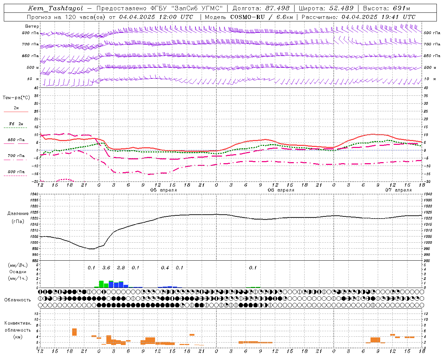Click the forecast start time 04.04.2025 12:00 UTC
This screenshot has width=442, height=354.
click(156, 17)
